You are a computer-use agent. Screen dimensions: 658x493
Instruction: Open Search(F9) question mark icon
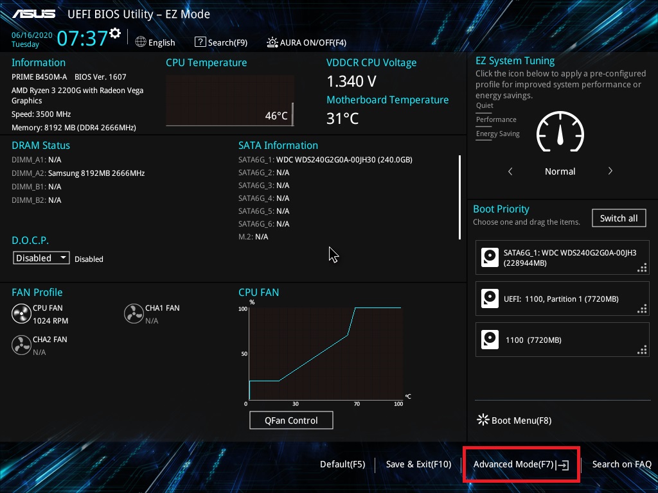click(x=200, y=42)
